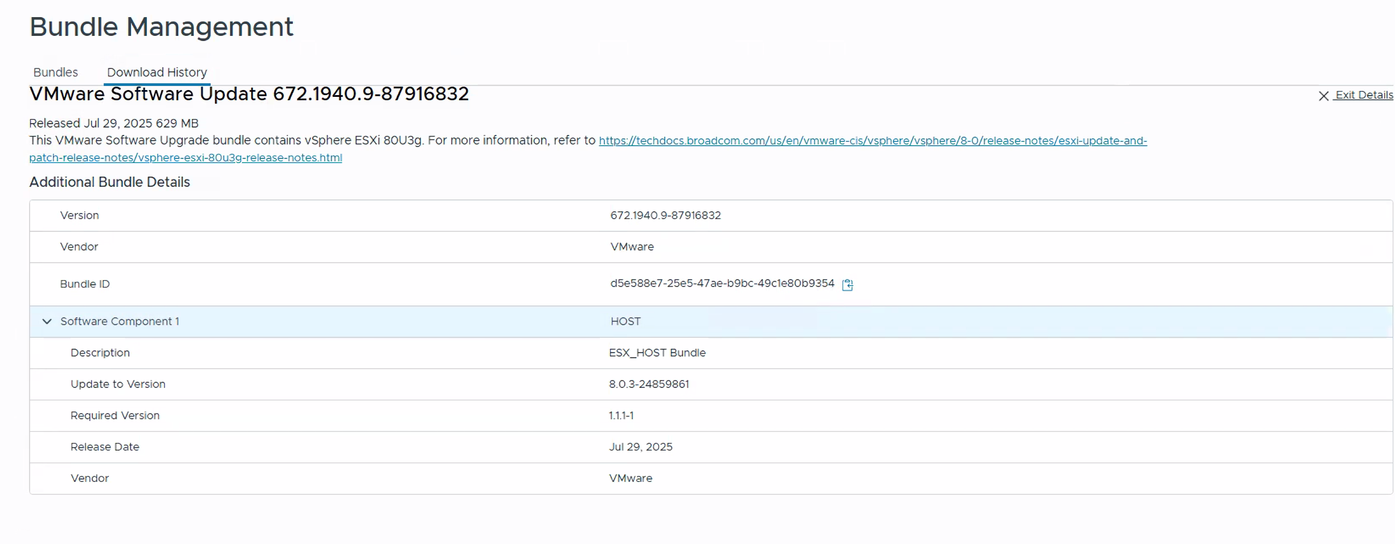Click the Bundle ID row label
1395x544 pixels.
click(x=85, y=284)
